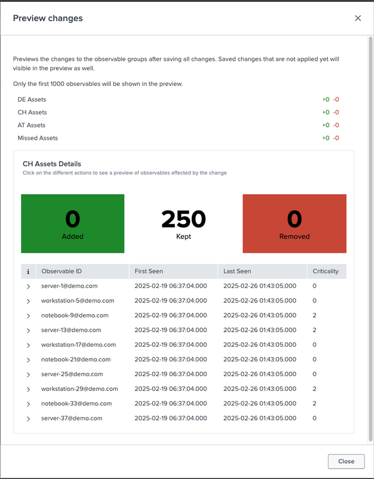This screenshot has width=374, height=479.
Task: Sort by Observable ID column
Action: (x=82, y=271)
